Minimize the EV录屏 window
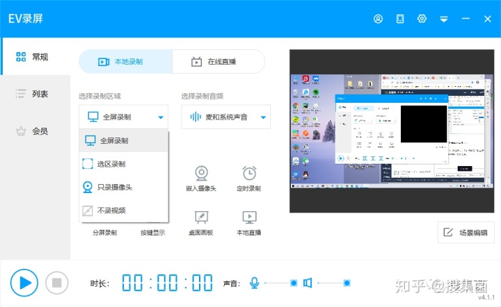 (x=466, y=19)
